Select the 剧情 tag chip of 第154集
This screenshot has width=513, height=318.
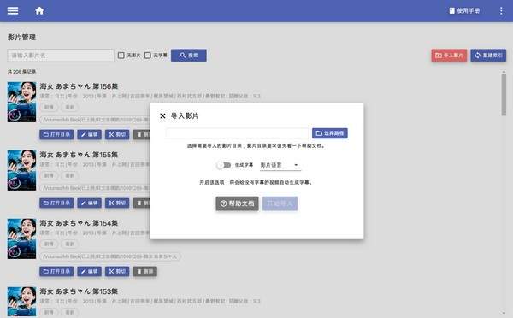(x=49, y=244)
